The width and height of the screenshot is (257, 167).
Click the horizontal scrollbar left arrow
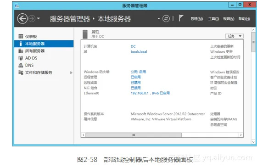[84, 135]
